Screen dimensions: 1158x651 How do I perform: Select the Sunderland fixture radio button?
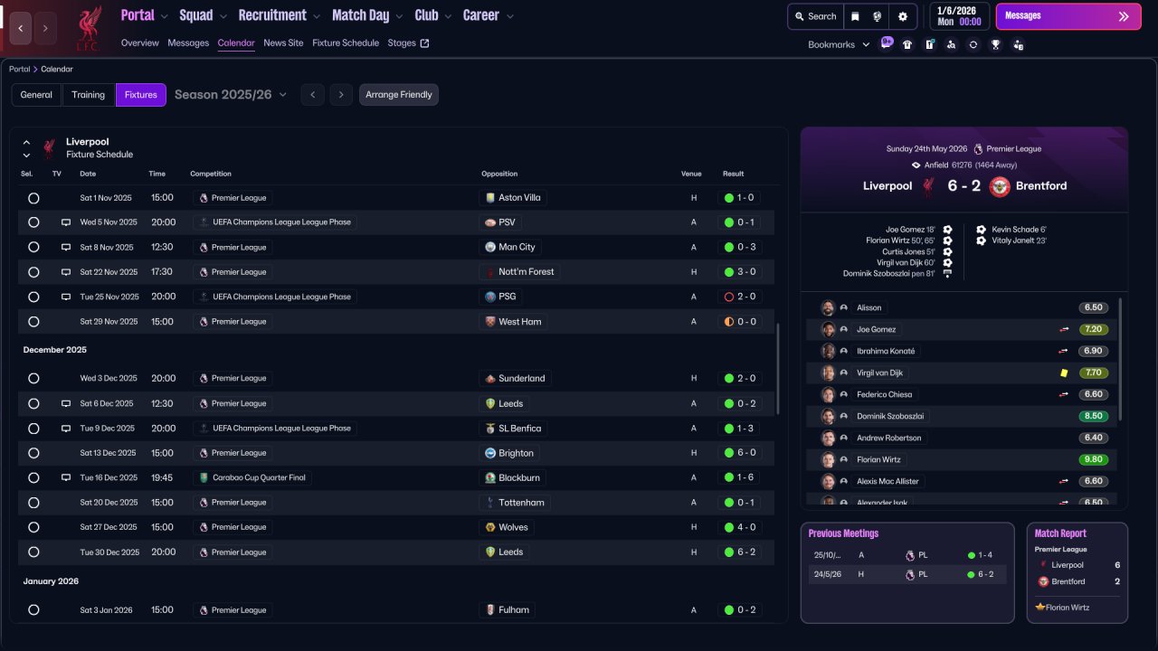point(33,379)
